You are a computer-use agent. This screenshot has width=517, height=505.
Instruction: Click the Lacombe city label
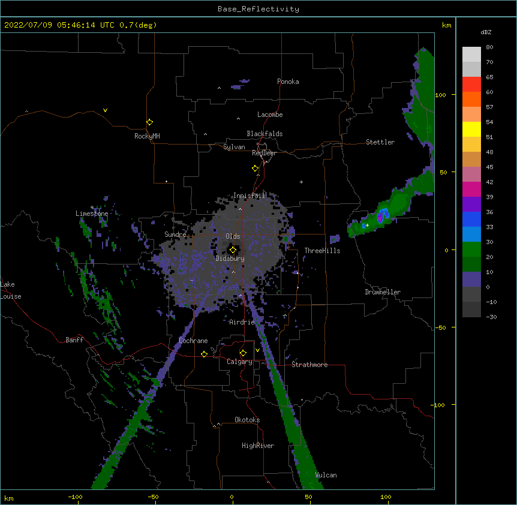tap(270, 115)
